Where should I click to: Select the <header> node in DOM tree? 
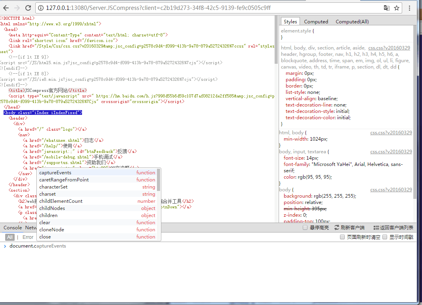(18, 118)
